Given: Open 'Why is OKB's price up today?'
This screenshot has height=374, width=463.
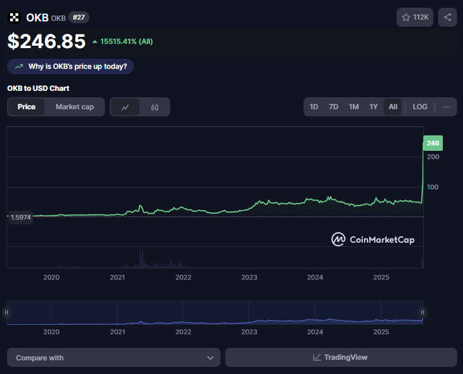Looking at the screenshot, I should click(x=71, y=66).
